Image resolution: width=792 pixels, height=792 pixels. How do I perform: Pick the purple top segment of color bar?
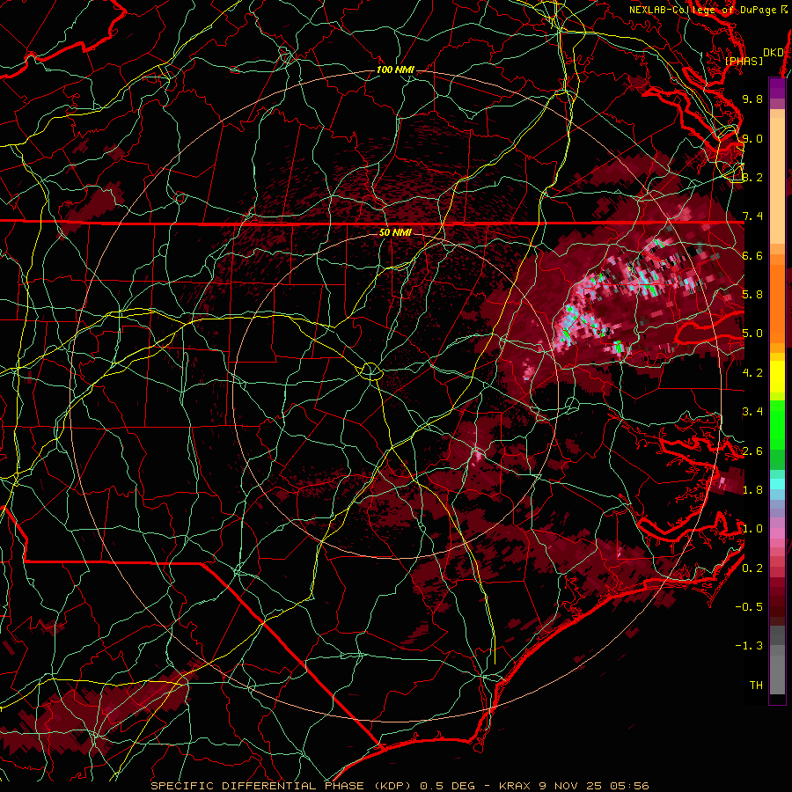click(x=777, y=88)
